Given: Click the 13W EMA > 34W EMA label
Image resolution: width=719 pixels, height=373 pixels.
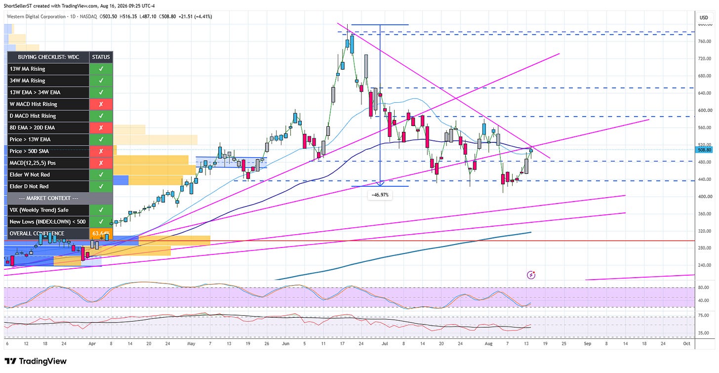Looking at the screenshot, I should tap(34, 92).
